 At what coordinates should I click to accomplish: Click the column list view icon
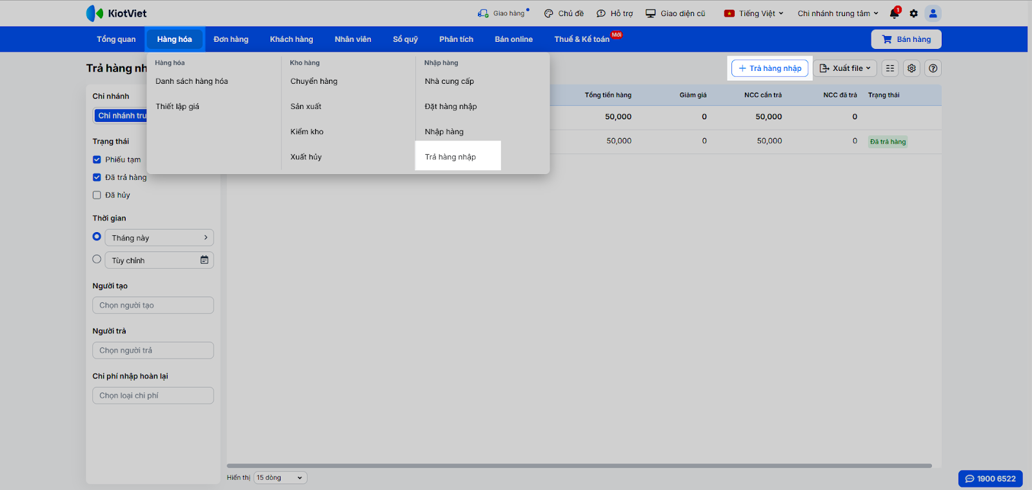point(890,68)
